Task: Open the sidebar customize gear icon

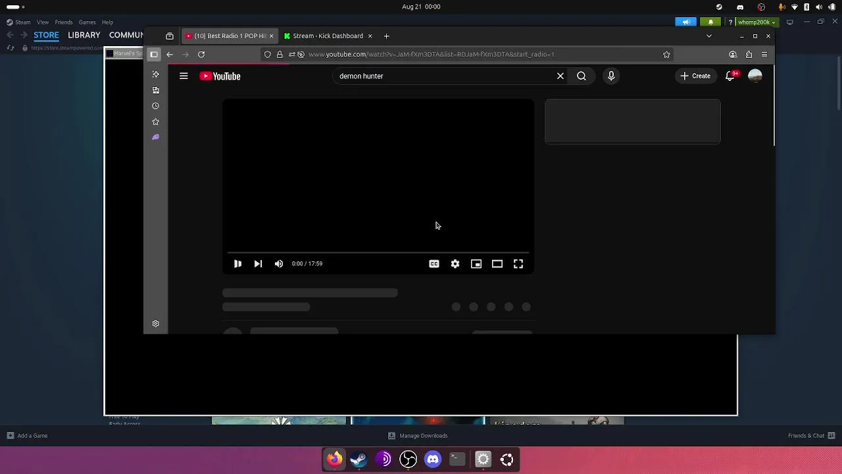Action: click(156, 324)
